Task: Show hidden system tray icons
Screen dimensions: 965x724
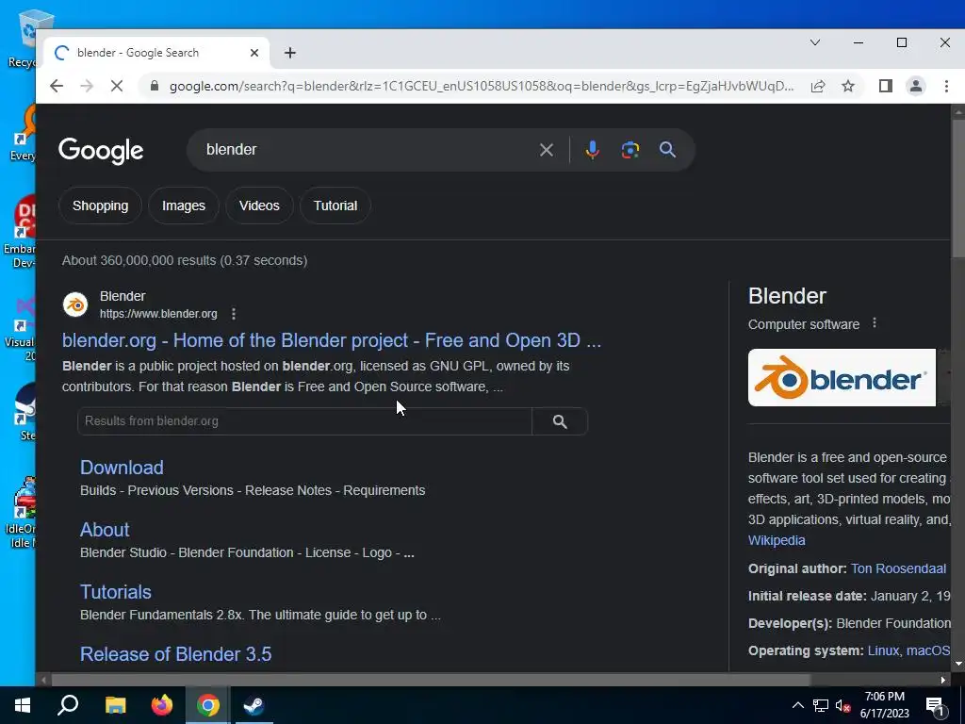Action: 797,705
